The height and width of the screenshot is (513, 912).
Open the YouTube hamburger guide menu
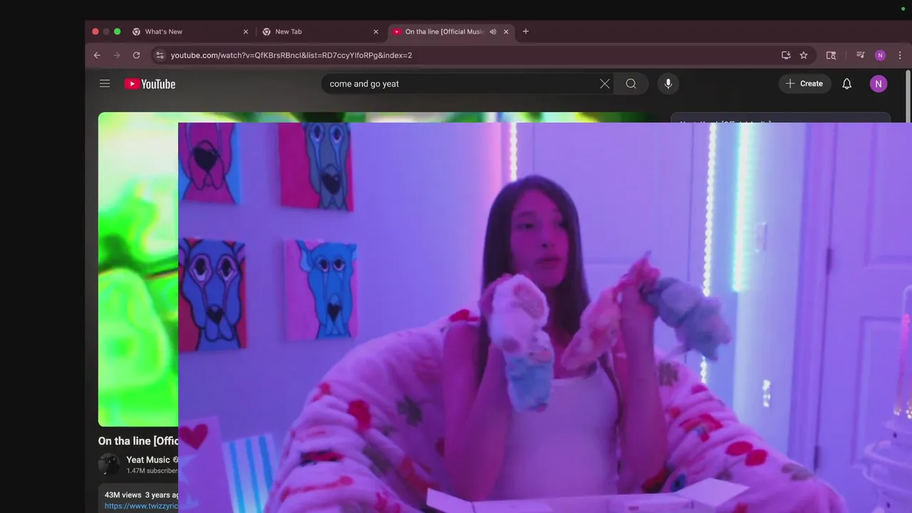[105, 83]
